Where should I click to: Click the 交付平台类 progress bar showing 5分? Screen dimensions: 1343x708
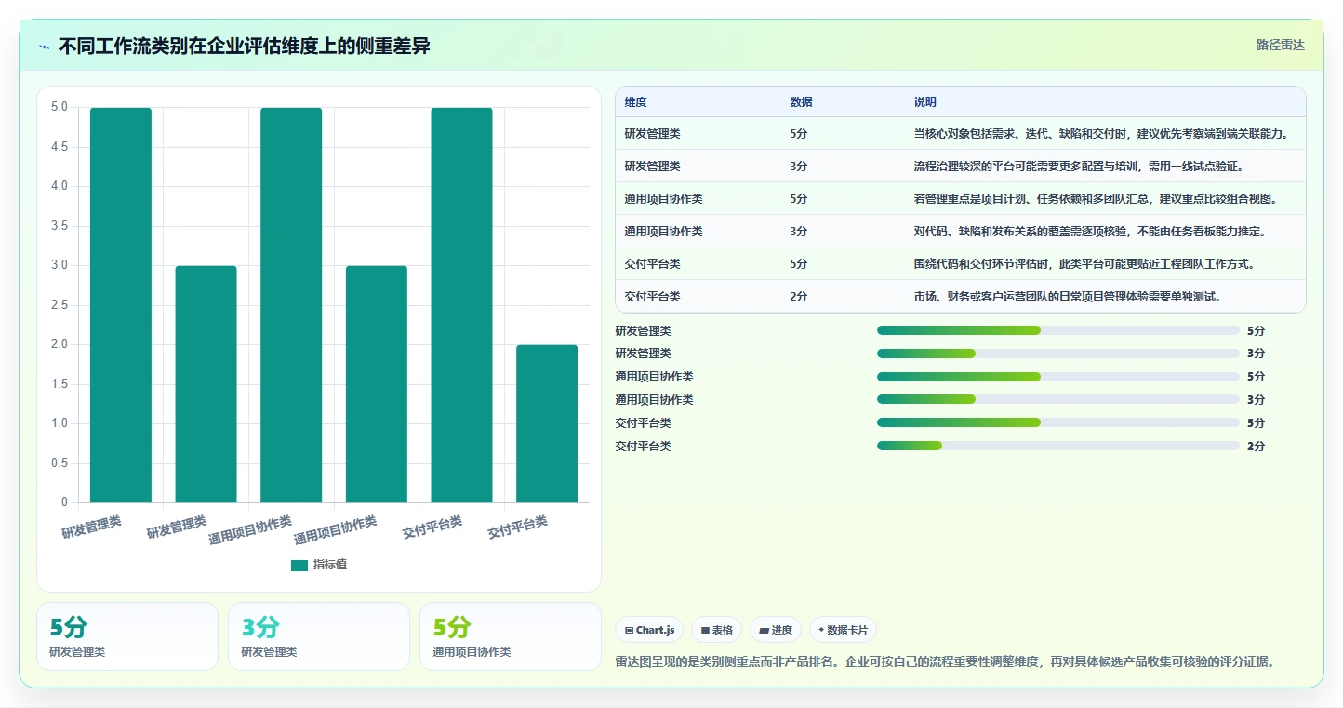[1057, 423]
